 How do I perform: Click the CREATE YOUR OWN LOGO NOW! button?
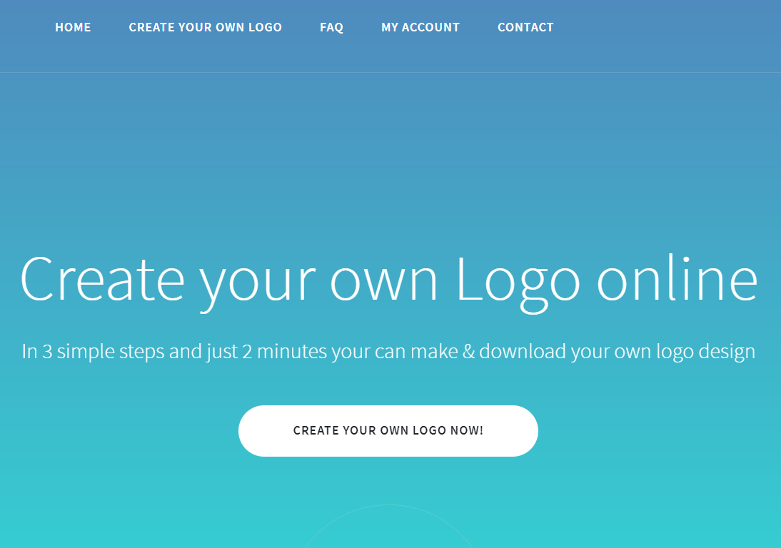388,430
